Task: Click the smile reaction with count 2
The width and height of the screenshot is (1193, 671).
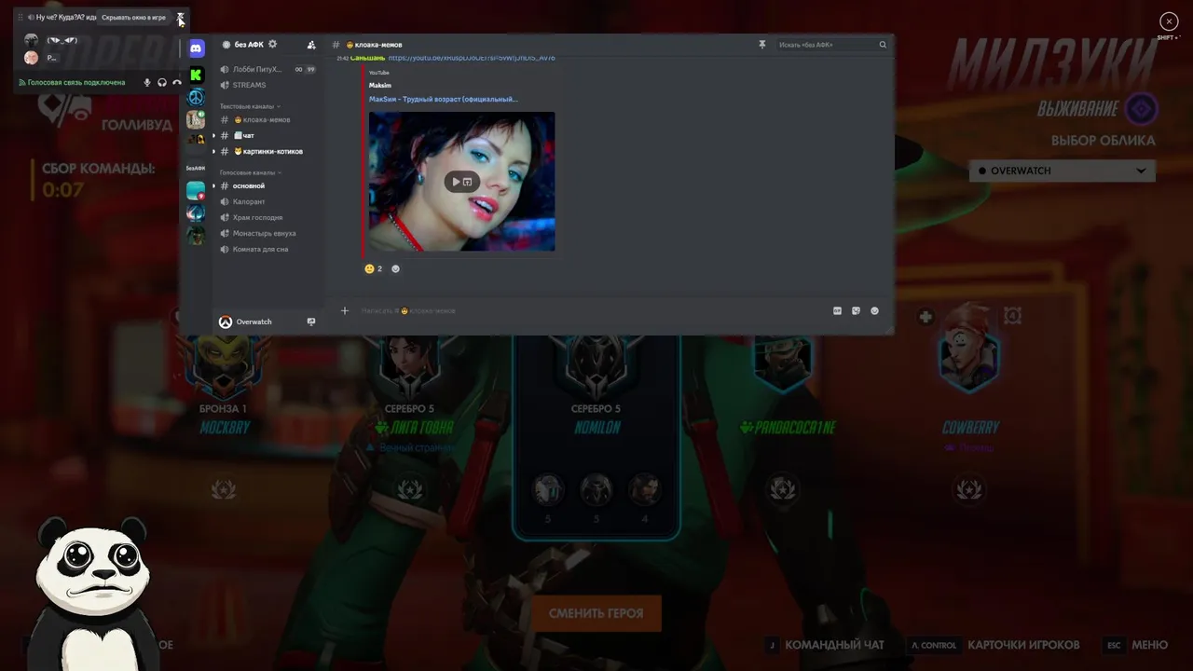Action: pyautogui.click(x=373, y=268)
